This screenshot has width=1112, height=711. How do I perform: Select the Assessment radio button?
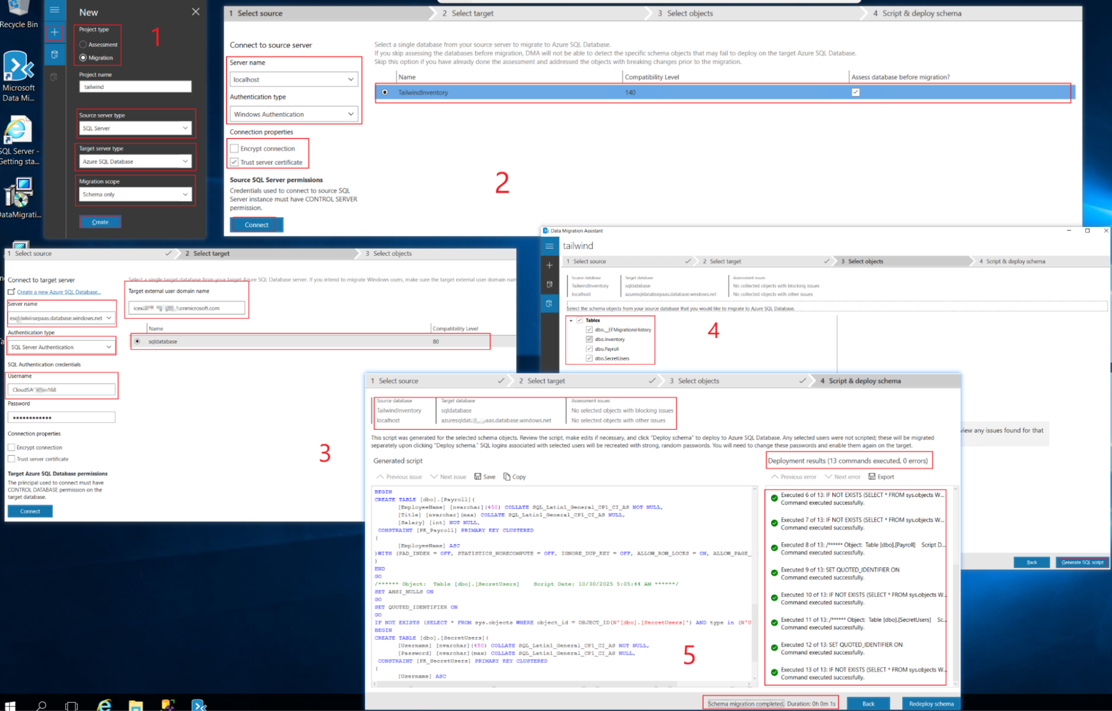[83, 45]
